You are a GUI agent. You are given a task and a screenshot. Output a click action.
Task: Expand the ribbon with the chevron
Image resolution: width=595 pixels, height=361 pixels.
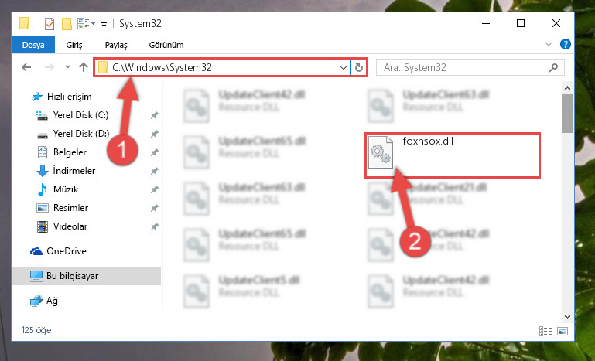tap(549, 44)
